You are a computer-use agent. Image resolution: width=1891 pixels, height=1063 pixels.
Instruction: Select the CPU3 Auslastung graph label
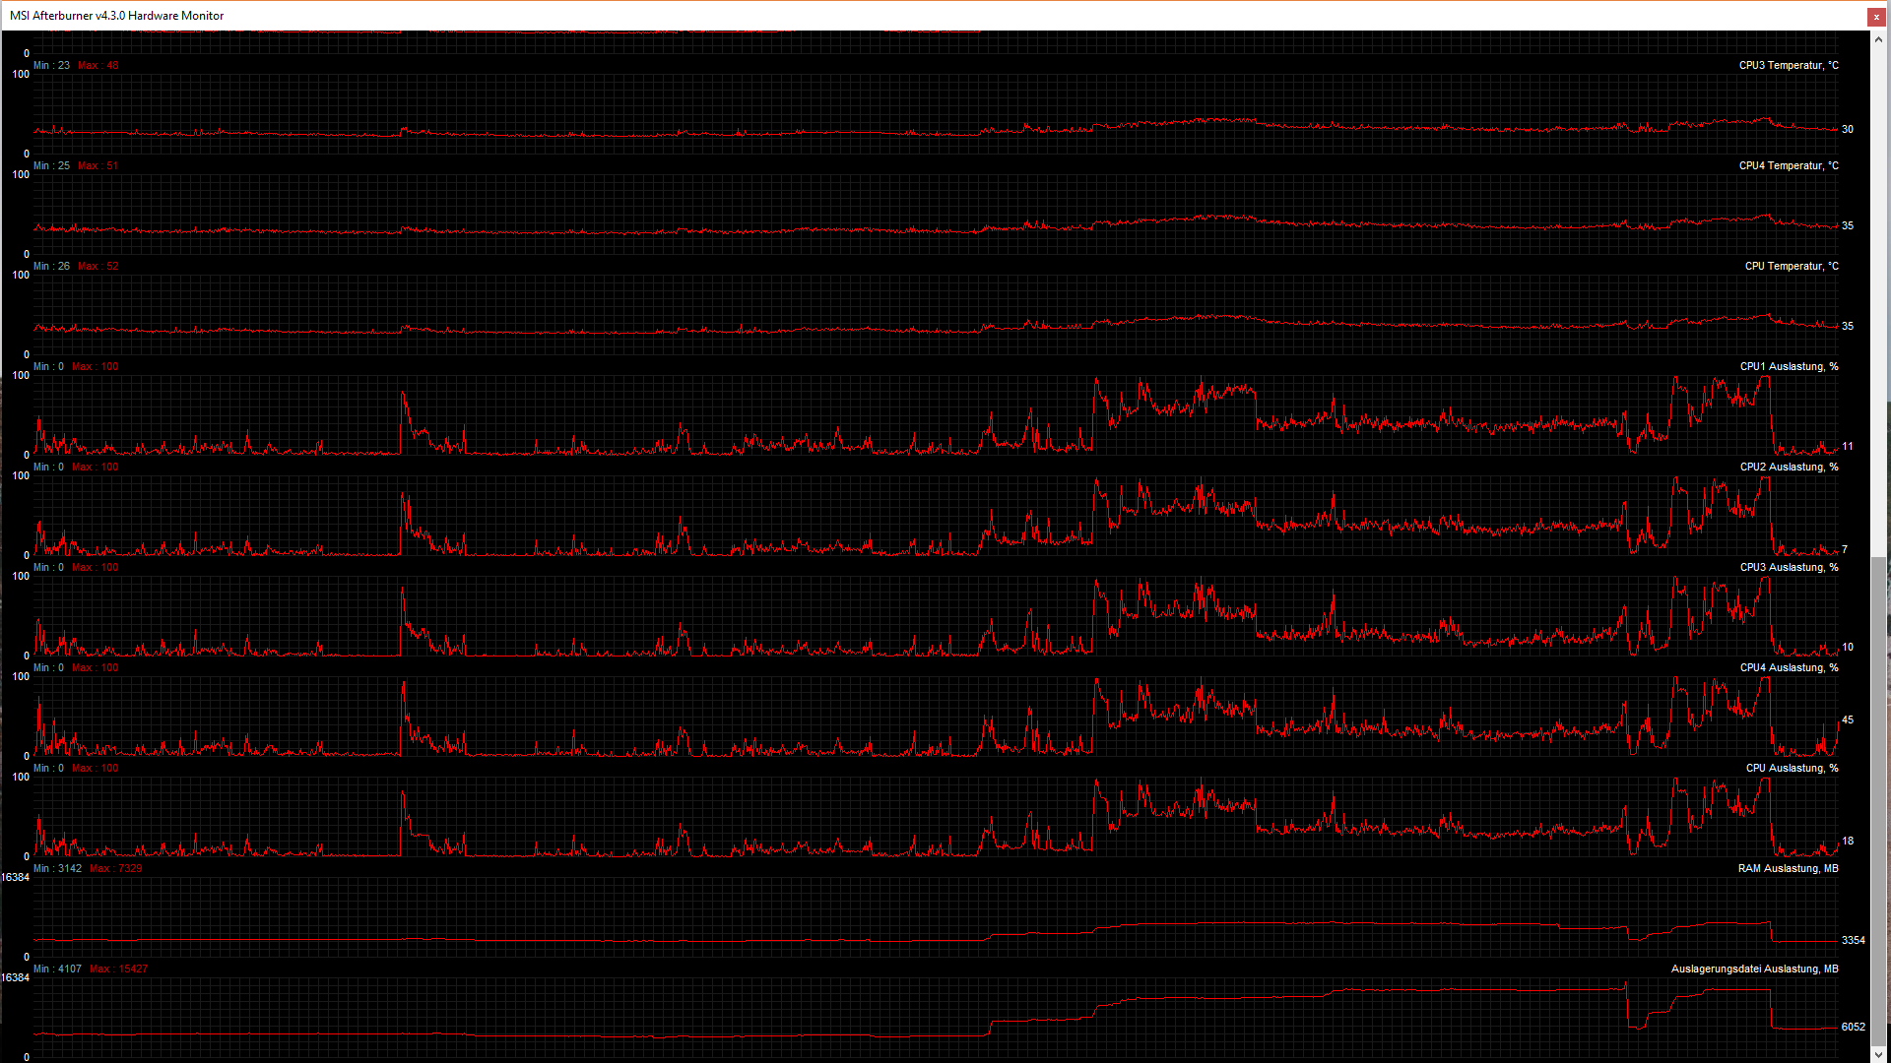1789,568
